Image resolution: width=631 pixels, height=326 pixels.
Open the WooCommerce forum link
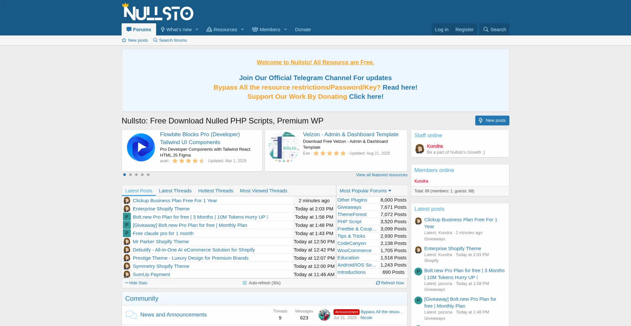(x=354, y=250)
